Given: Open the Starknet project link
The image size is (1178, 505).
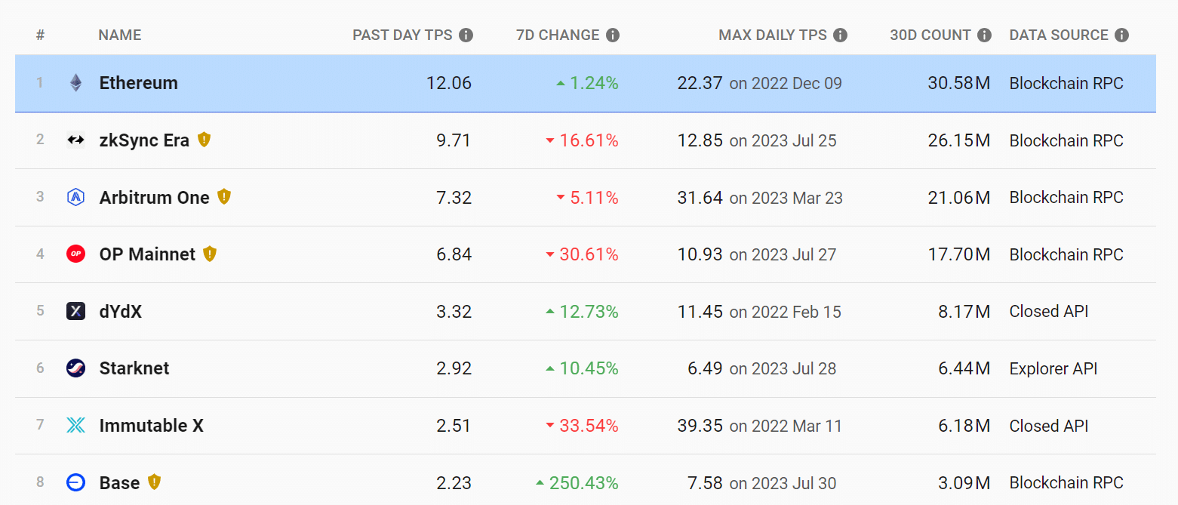Looking at the screenshot, I should point(134,368).
